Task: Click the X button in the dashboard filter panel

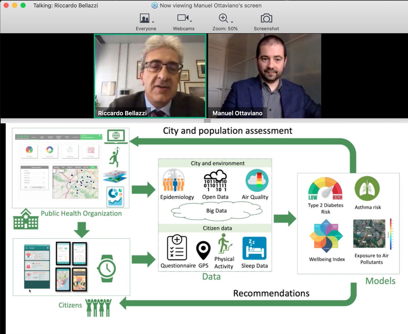Action: click(x=26, y=187)
